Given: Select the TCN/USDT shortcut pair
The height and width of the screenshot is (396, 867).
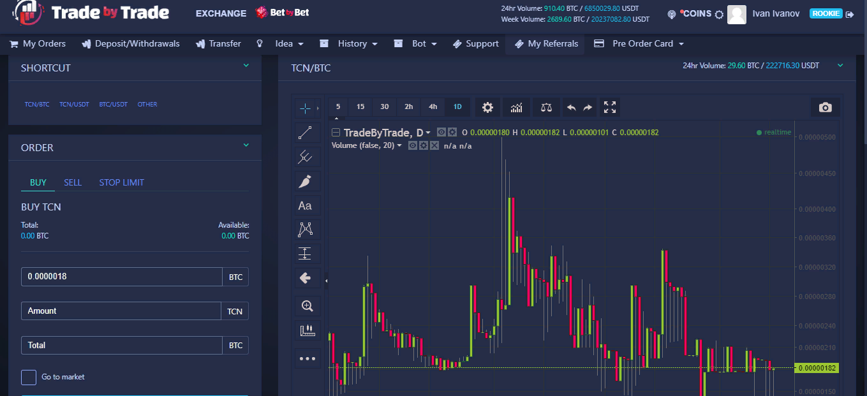Looking at the screenshot, I should pos(74,104).
